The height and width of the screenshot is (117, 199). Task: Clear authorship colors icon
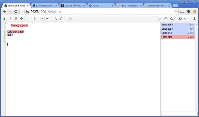70,19
